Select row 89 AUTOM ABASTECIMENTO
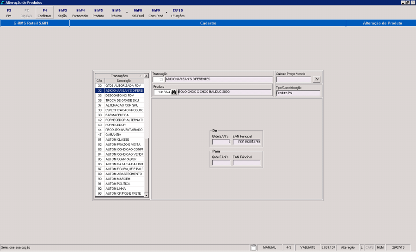Viewport: 416px width, 252px height. coord(119,174)
